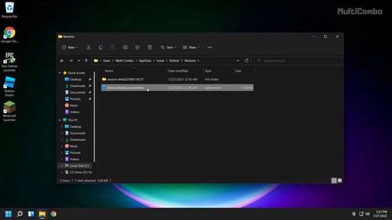Screen dimensions: 392x220
Task: Click the Rename icon in toolbar
Action: coord(125,48)
